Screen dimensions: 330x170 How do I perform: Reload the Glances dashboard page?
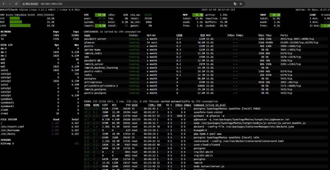coord(16,4)
